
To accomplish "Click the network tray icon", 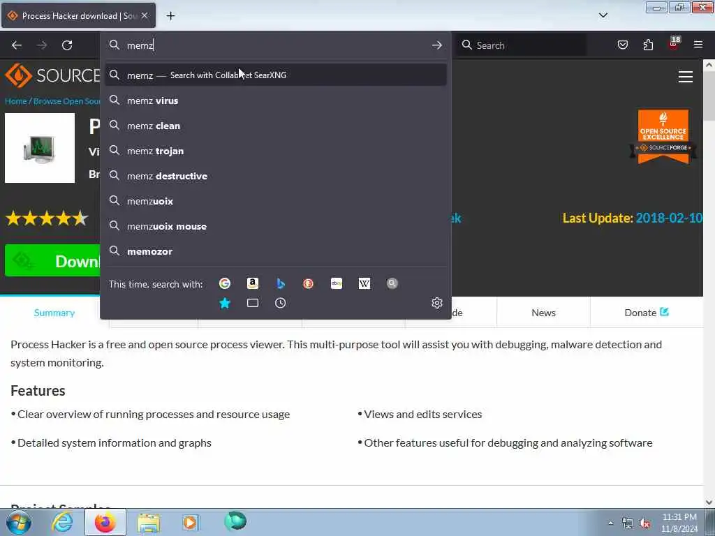I will 628,523.
